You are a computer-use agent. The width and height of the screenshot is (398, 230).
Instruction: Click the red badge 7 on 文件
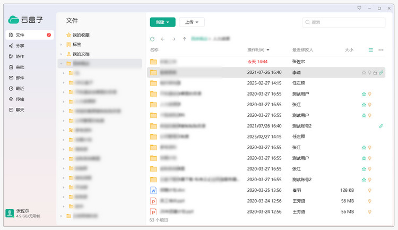pyautogui.click(x=49, y=35)
